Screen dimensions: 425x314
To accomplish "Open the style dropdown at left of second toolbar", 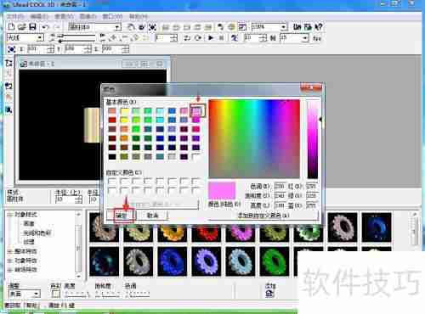I will point(40,37).
